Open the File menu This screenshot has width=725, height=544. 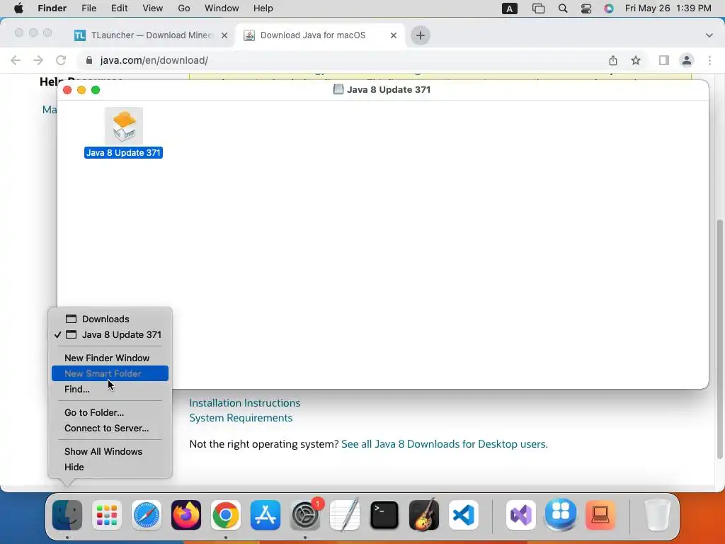[89, 8]
